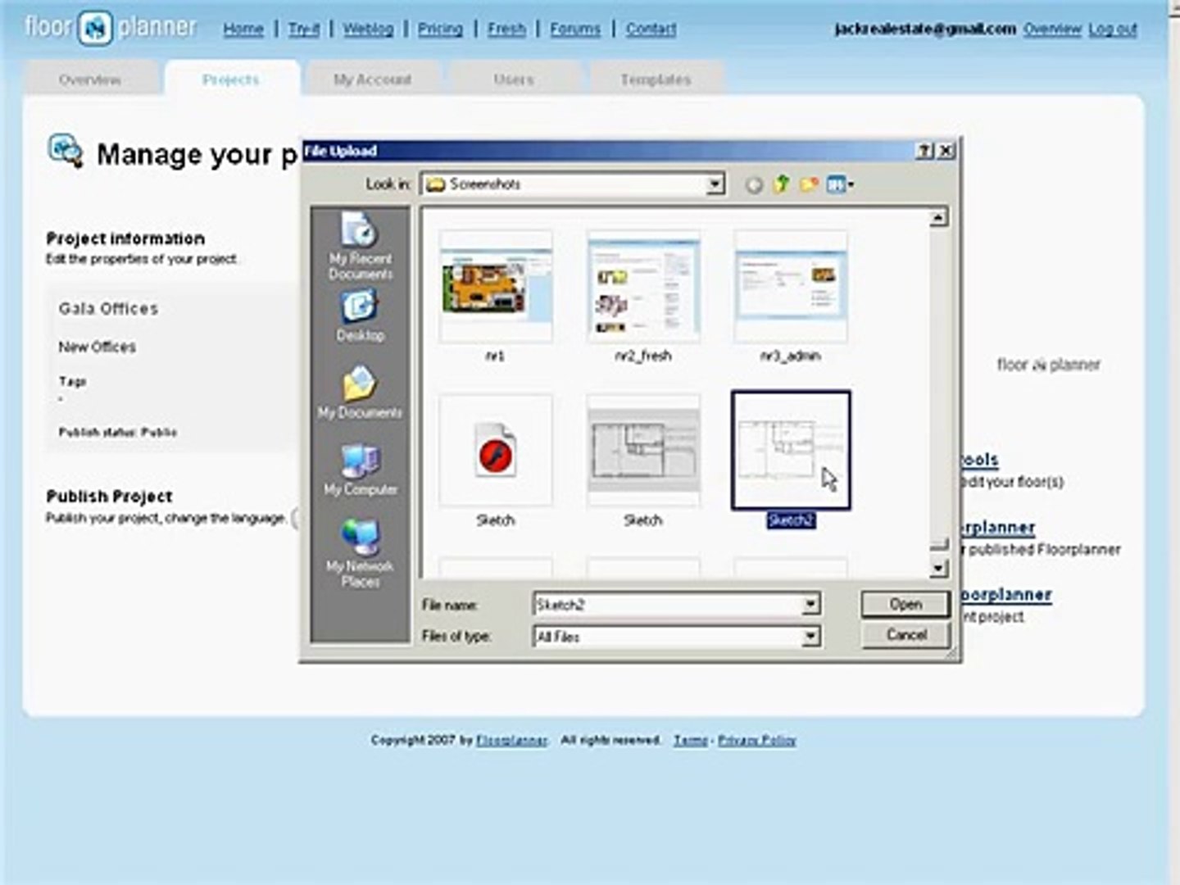
Task: Switch to the Overview tab
Action: [90, 79]
